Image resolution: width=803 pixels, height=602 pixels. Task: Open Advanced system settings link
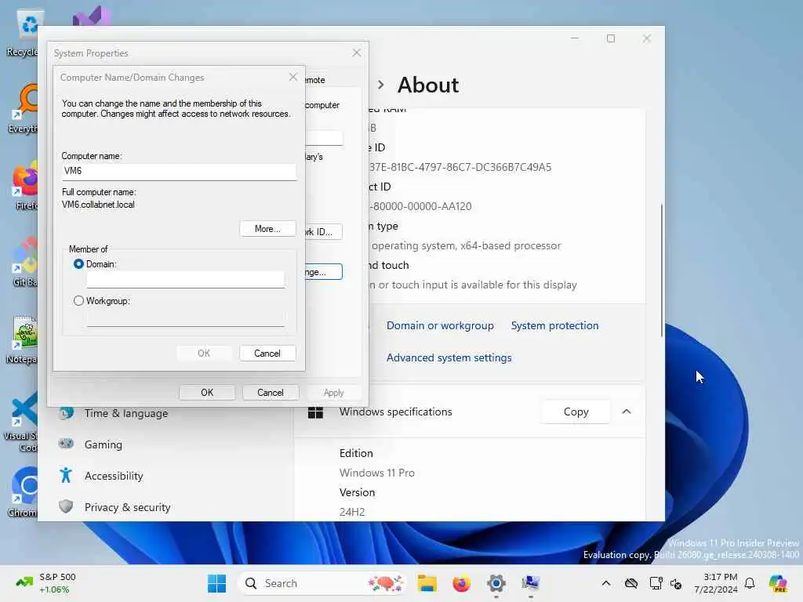[x=449, y=357]
